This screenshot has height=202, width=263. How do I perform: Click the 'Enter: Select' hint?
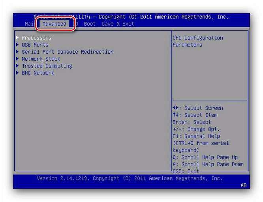tap(192, 122)
